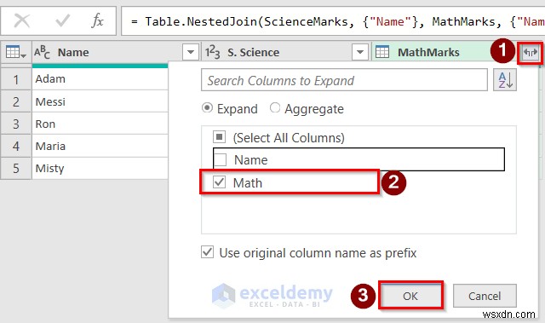Click the Cancel button
545x323 pixels.
click(x=485, y=296)
